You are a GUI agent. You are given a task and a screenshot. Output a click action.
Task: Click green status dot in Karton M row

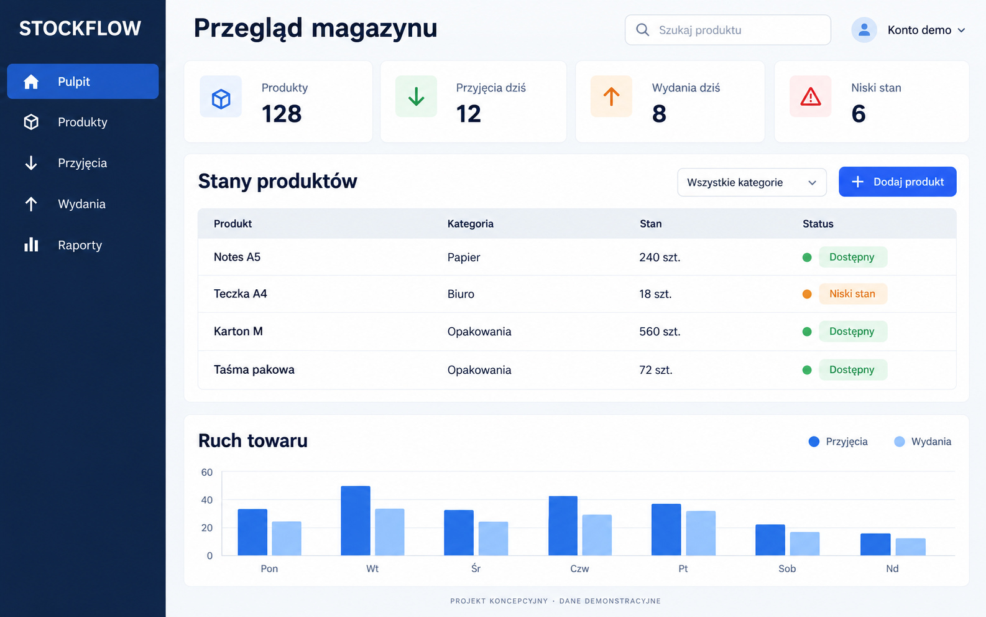(807, 332)
